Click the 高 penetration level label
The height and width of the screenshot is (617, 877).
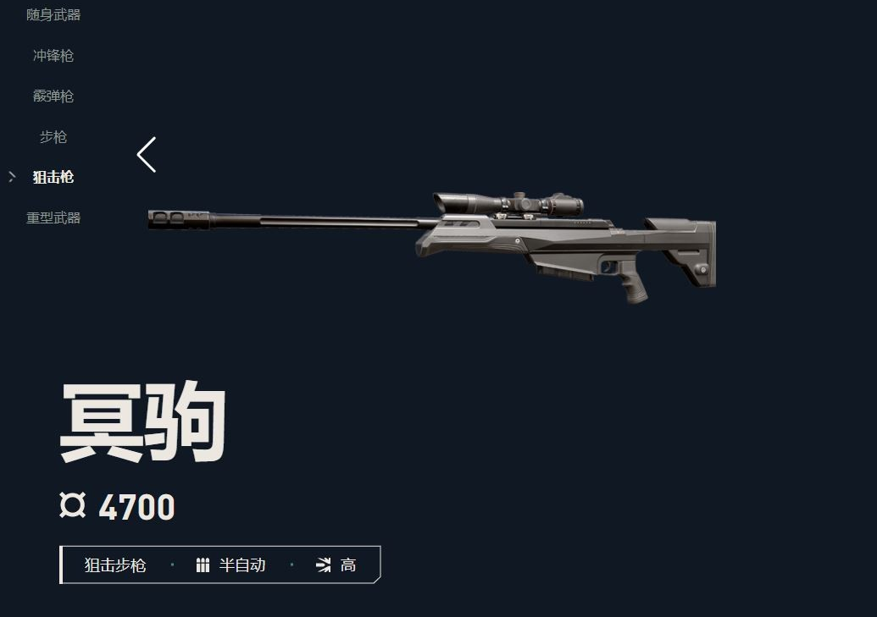348,565
